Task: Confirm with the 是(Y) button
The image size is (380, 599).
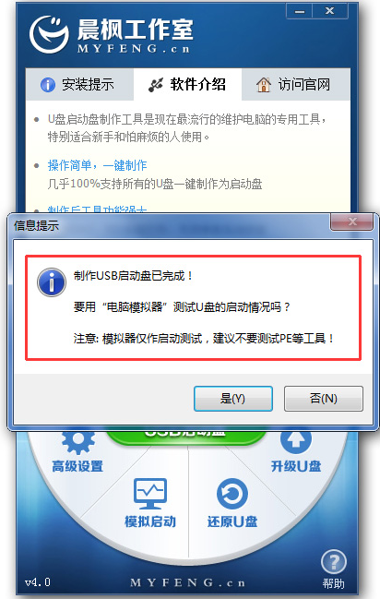Action: 233,399
